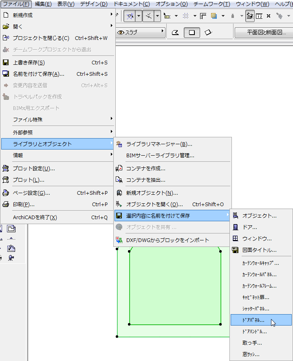Screen dimensions: 293x361
Task: Choose カーテンウォールパネル... item
Action: [261, 275]
